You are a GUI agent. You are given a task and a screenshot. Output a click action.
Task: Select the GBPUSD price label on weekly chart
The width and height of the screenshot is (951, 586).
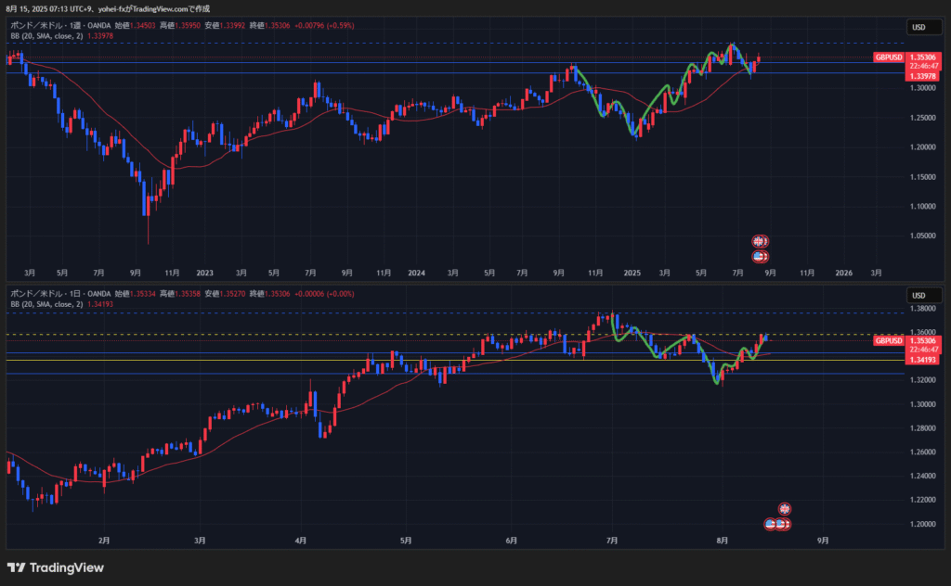pyautogui.click(x=889, y=57)
